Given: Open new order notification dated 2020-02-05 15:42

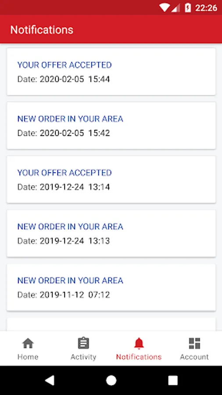Looking at the screenshot, I should point(111,126).
